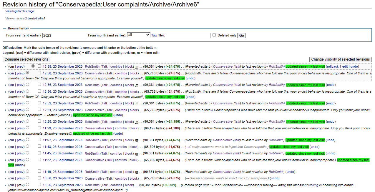Select radio button of 12:56 revision by Conservative

click(x=27, y=91)
